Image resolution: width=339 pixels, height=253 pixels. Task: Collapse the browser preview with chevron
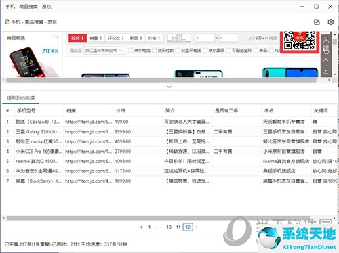pos(169,87)
